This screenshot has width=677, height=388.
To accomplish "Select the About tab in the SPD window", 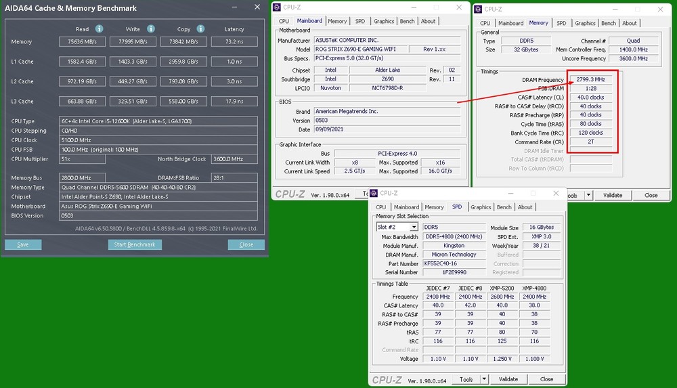I will tap(525, 207).
